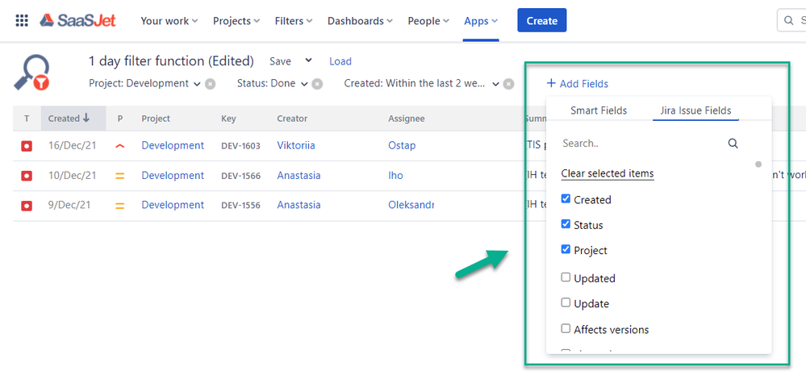
Task: Expand the Status: Done filter dropdown
Action: (x=304, y=84)
